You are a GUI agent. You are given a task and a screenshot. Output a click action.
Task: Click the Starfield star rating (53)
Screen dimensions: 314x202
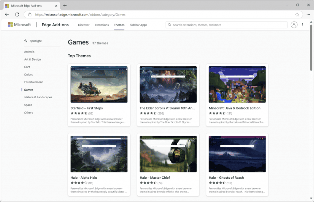tap(82, 113)
